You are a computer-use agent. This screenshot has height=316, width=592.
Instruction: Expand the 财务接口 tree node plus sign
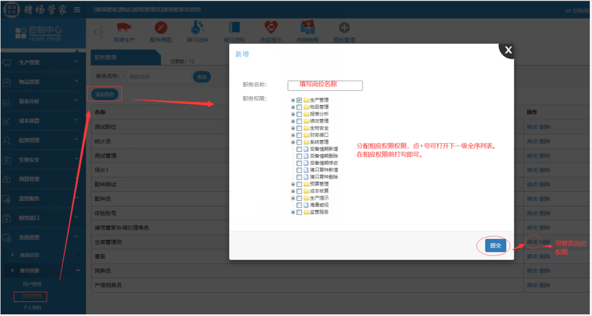click(293, 135)
